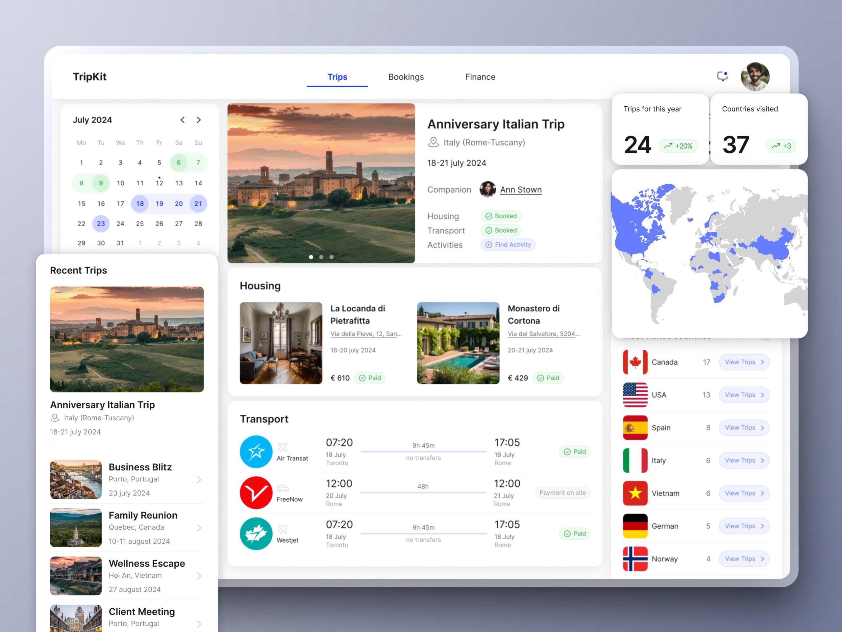Image resolution: width=842 pixels, height=632 pixels.
Task: Click the Norway flag icon
Action: 635,559
